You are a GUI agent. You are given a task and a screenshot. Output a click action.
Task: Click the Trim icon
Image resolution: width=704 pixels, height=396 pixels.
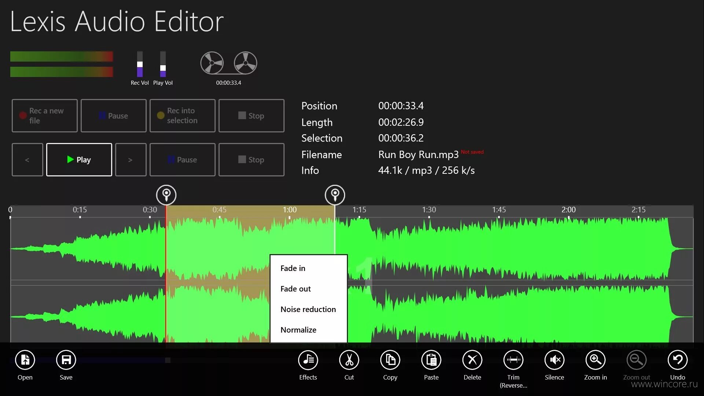pyautogui.click(x=513, y=360)
